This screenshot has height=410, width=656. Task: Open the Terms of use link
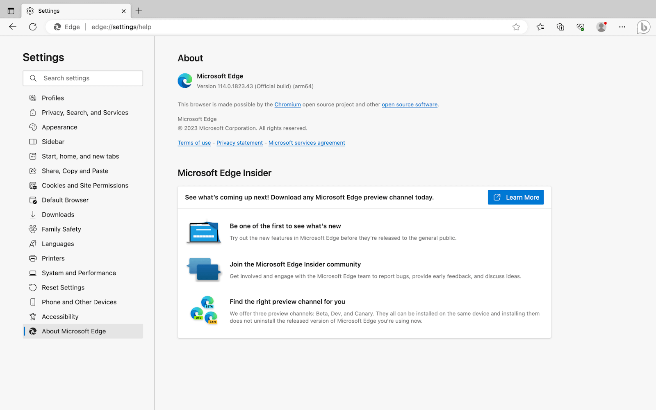[194, 143]
